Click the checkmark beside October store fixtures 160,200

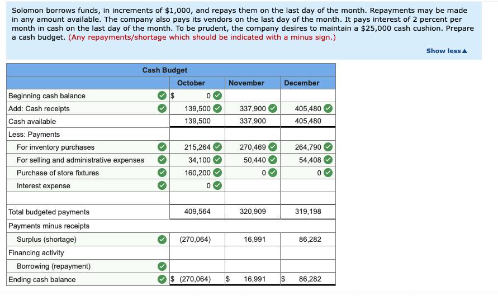(217, 173)
